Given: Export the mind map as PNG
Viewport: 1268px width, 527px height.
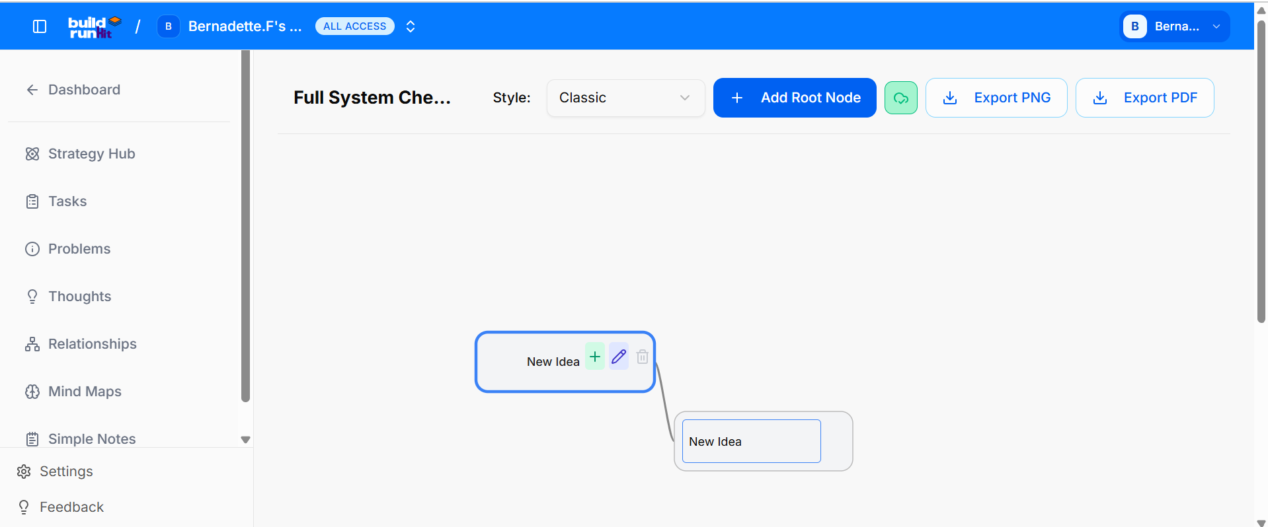Looking at the screenshot, I should tap(996, 98).
